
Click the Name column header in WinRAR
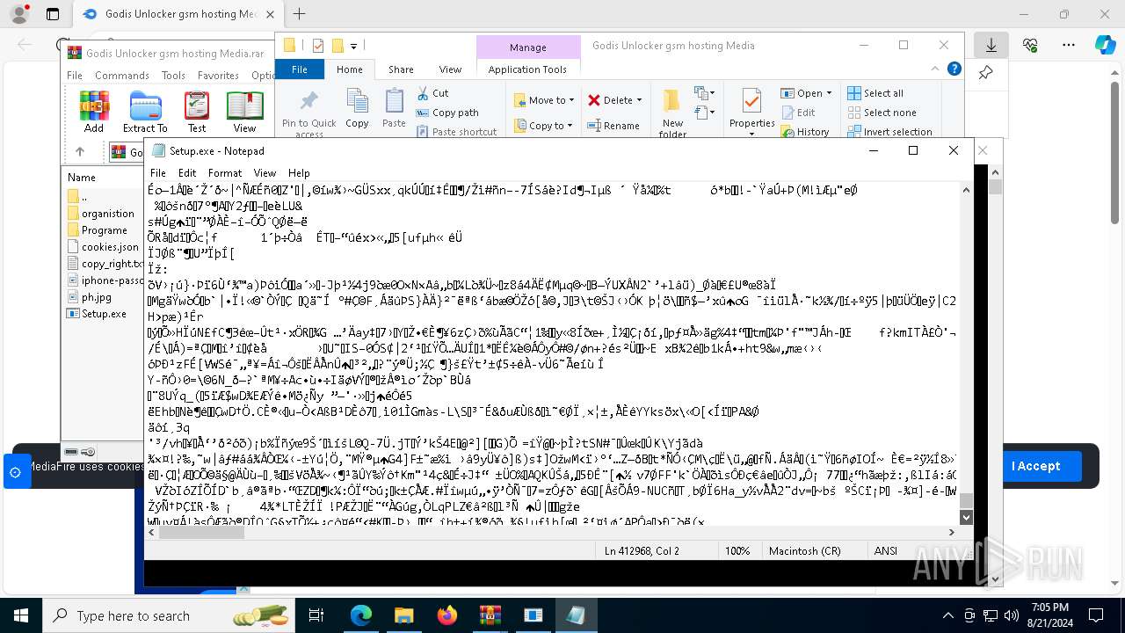(82, 178)
